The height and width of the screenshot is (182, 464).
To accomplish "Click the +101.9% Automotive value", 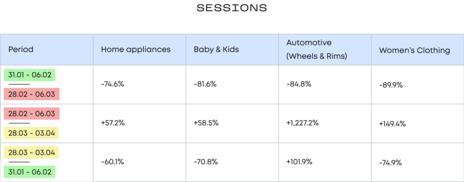I will point(300,162).
